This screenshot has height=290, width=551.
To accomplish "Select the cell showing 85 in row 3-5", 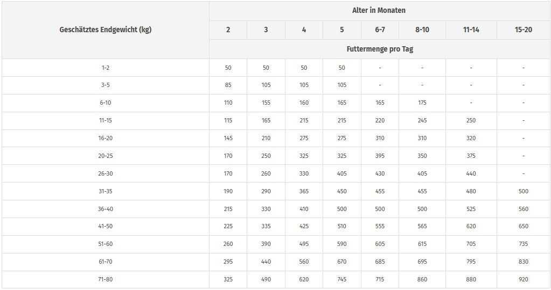I will click(x=228, y=85).
